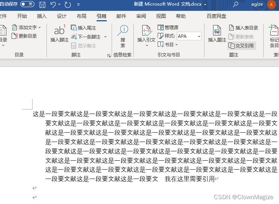Click 插入尾注 button

(x=83, y=28)
